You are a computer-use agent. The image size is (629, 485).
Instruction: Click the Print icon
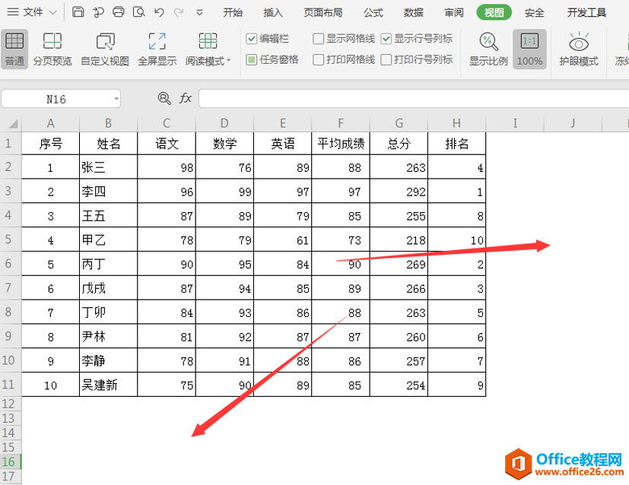(x=119, y=12)
